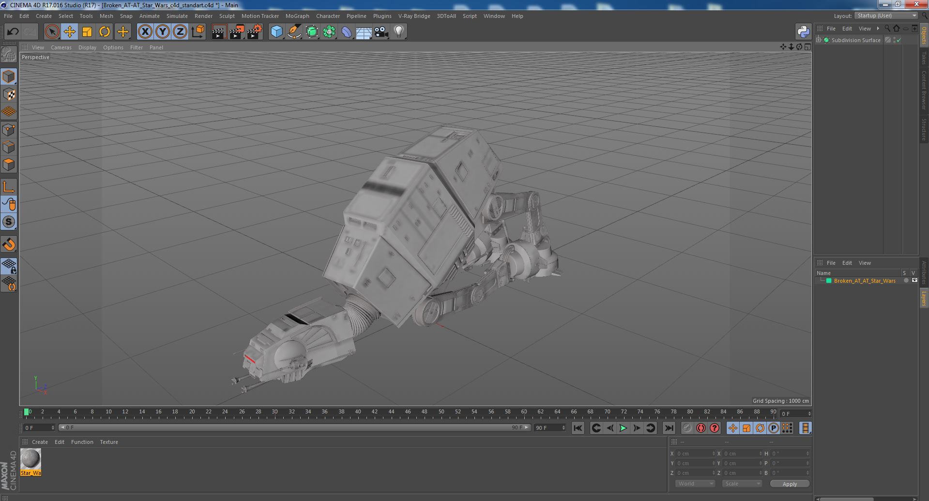Toggle layer Broken_AT_AT_Star_Wars solo dot

[x=906, y=281]
